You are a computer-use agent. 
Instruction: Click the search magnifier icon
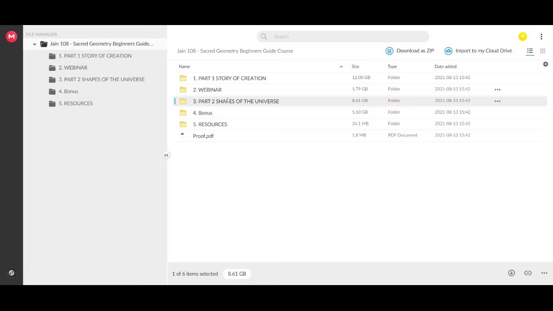264,37
